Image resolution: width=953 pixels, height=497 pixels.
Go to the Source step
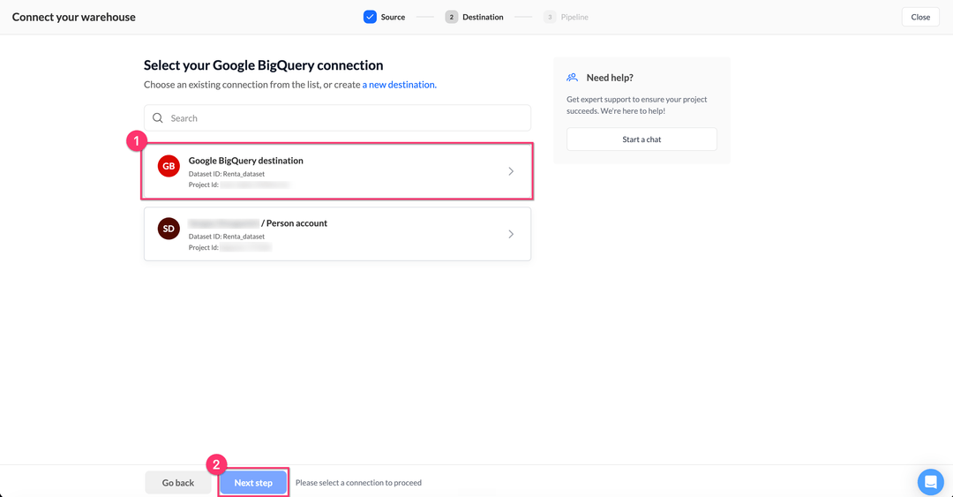click(393, 17)
